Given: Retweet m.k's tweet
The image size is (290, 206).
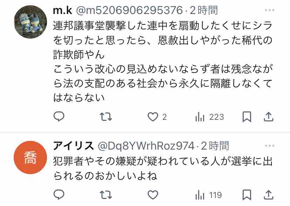Looking at the screenshot, I should pyautogui.click(x=106, y=117).
